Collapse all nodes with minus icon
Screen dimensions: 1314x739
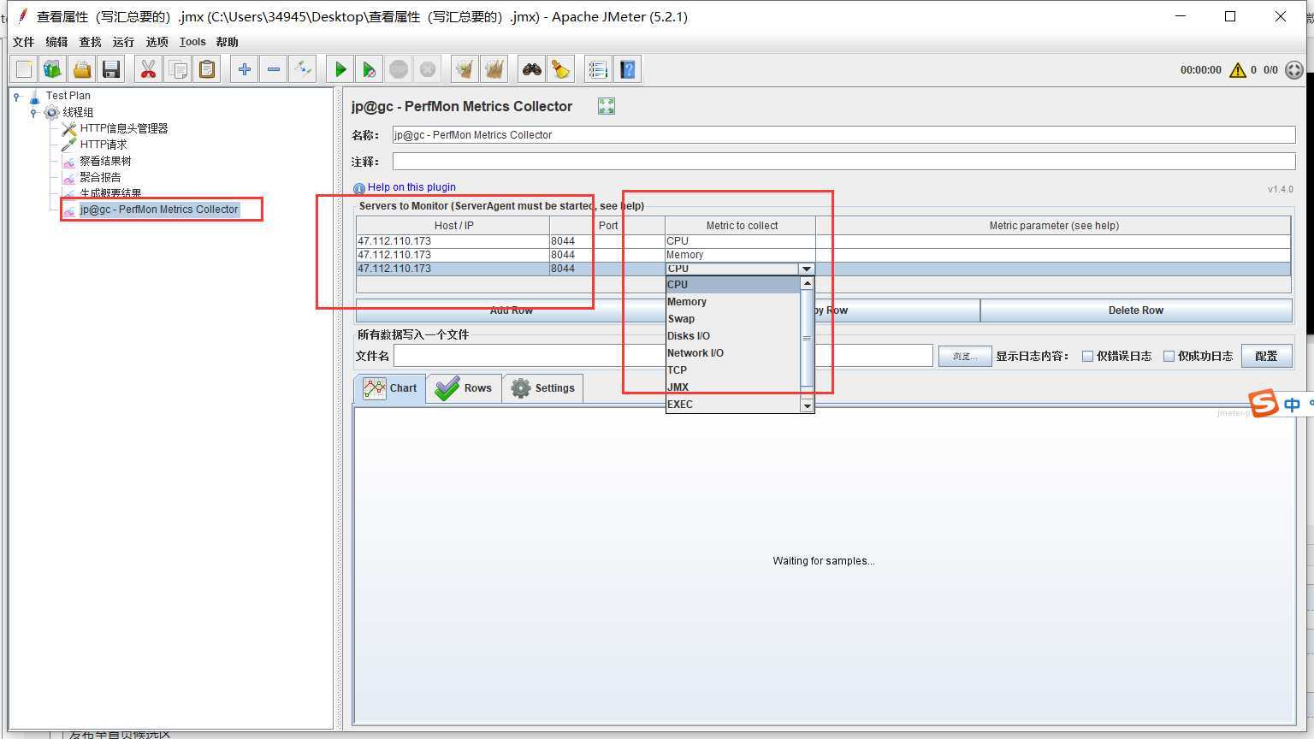(274, 69)
